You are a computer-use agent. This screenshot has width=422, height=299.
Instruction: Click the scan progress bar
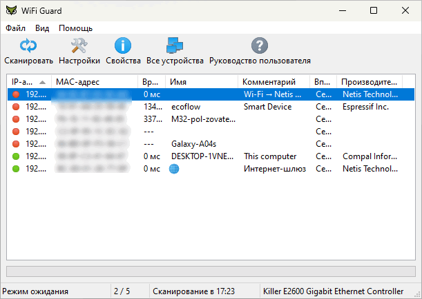pyautogui.click(x=211, y=271)
